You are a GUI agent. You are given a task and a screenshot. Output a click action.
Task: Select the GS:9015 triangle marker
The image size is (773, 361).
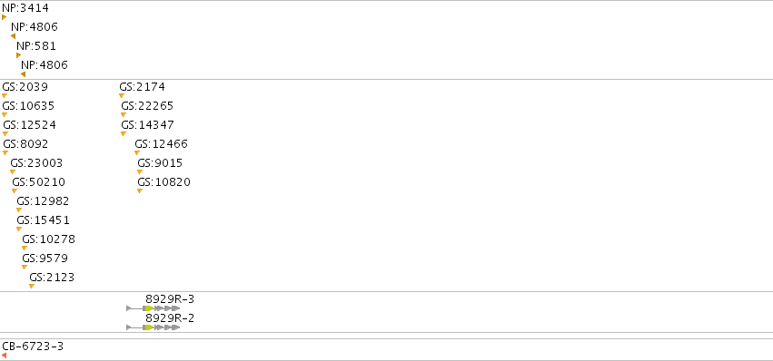click(x=140, y=171)
